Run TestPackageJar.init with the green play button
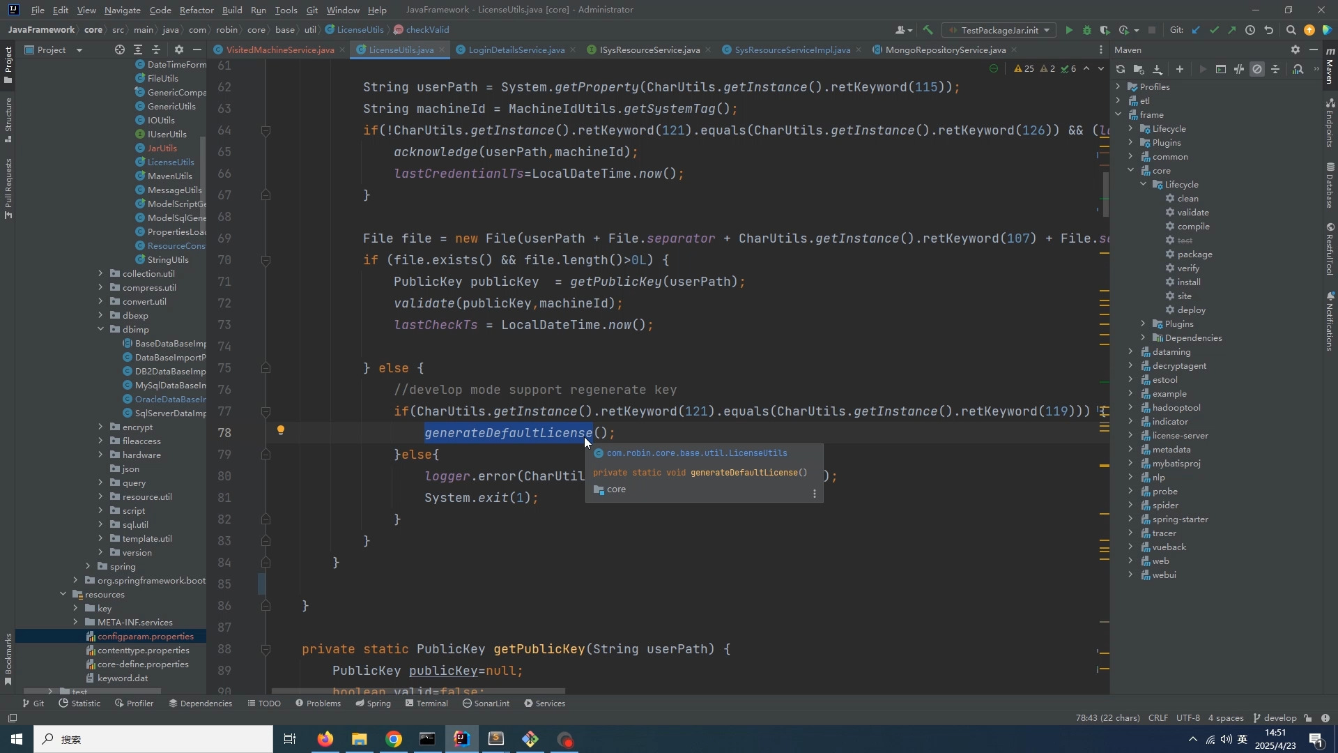Screen dimensions: 1338x753 pos(1069,30)
